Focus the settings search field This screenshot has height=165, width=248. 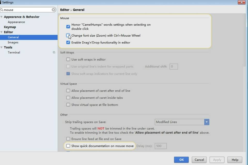point(28,10)
